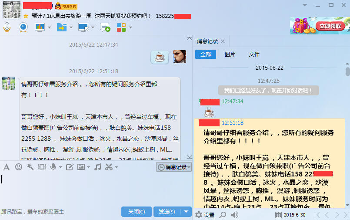Start a video call with webcam icon

click(x=23, y=27)
